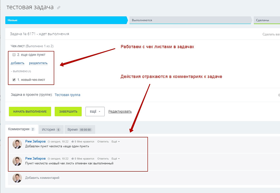Click the copy-link icon beside the task title
This screenshot has width=280, height=193.
[59, 8]
